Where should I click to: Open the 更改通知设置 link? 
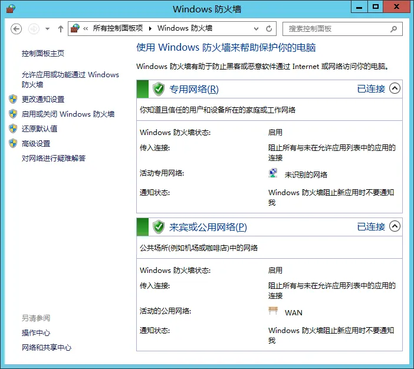coord(43,99)
